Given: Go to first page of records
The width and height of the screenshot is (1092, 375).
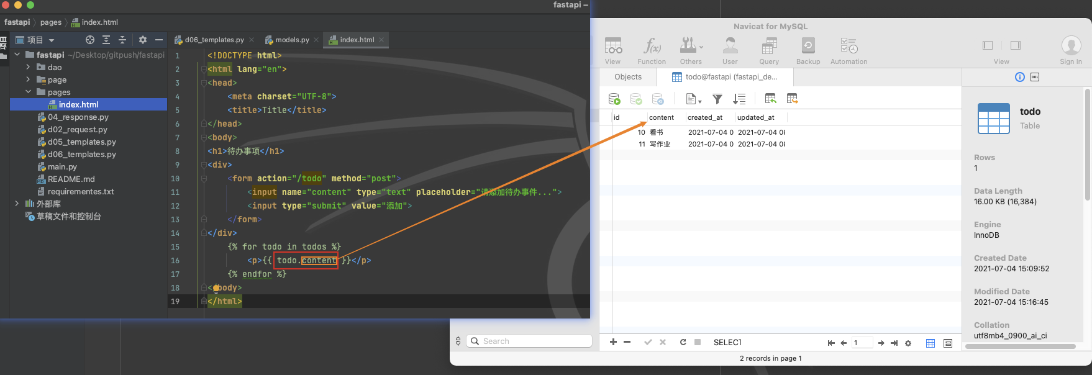Looking at the screenshot, I should pyautogui.click(x=831, y=343).
